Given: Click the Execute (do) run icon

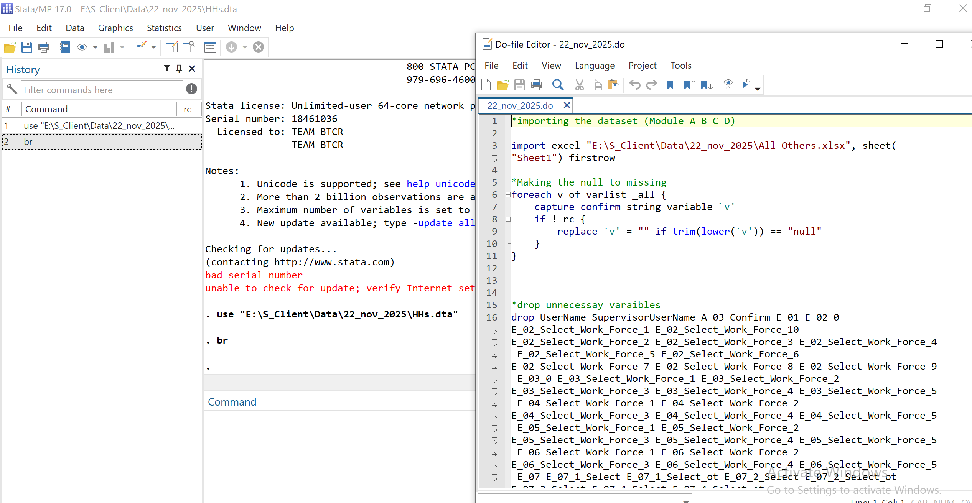Looking at the screenshot, I should click(x=745, y=85).
